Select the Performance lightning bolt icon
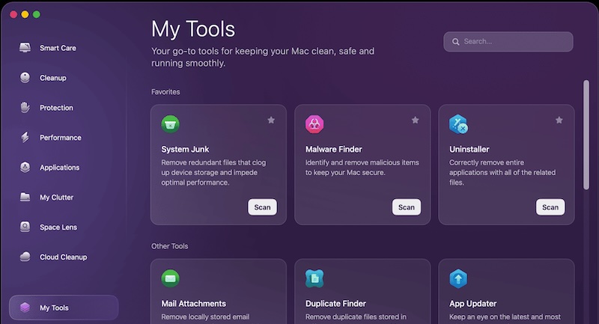The image size is (599, 324). (25, 137)
